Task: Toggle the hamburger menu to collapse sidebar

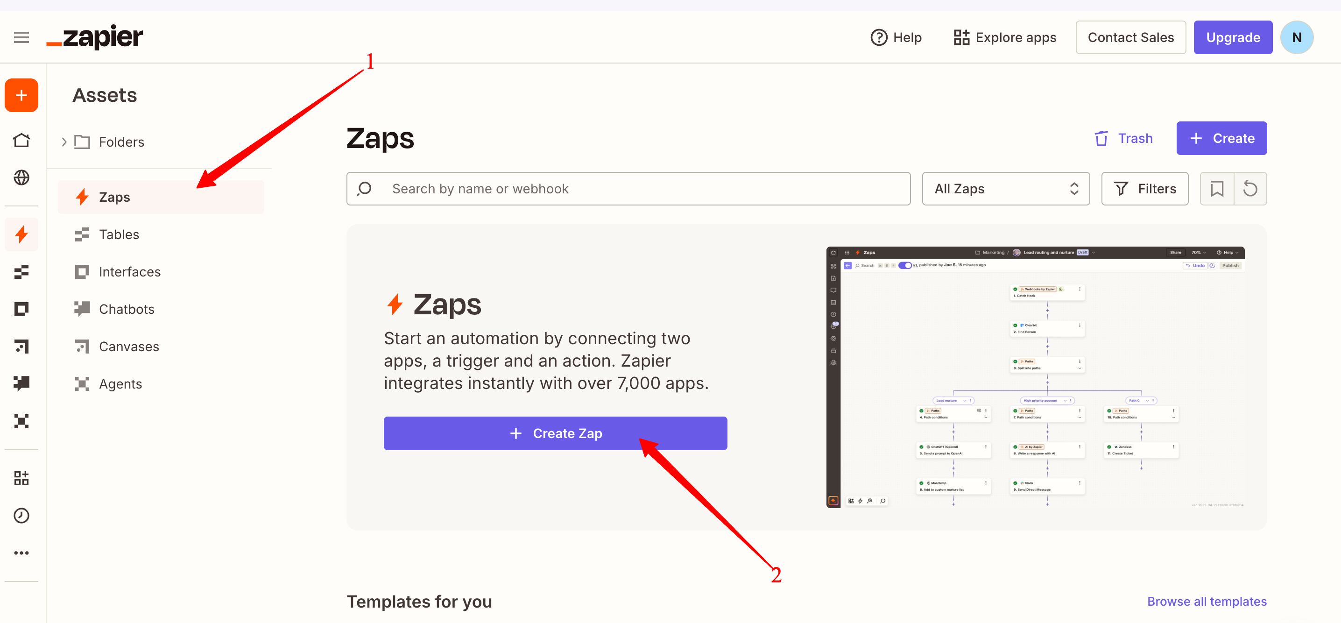Action: point(21,37)
